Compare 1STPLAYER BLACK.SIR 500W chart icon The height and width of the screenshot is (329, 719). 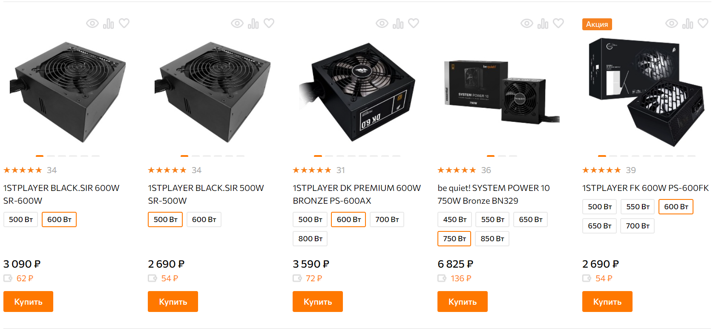[x=253, y=23]
